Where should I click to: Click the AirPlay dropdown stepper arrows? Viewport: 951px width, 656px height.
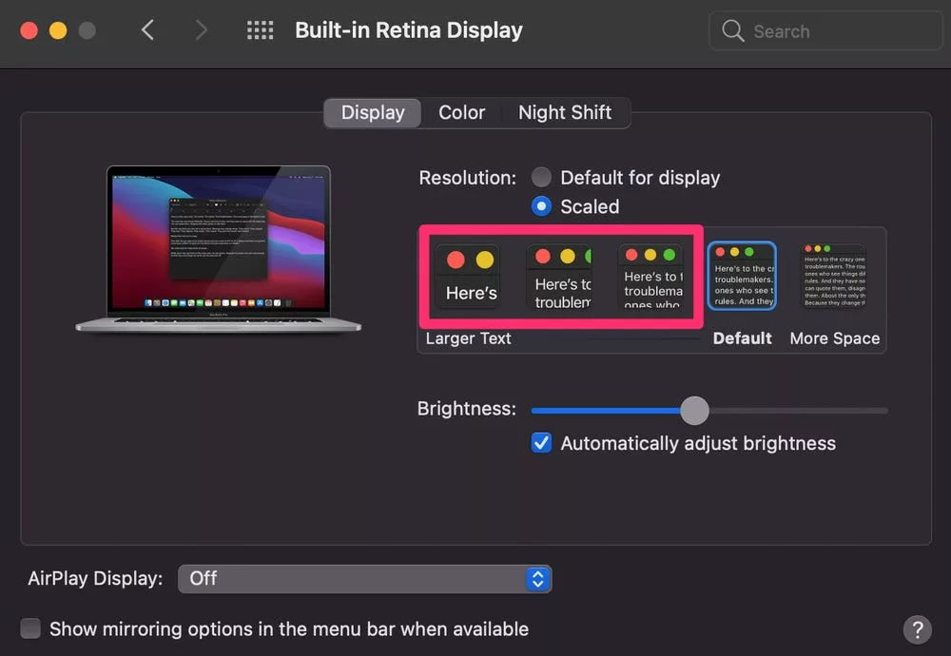(x=538, y=578)
